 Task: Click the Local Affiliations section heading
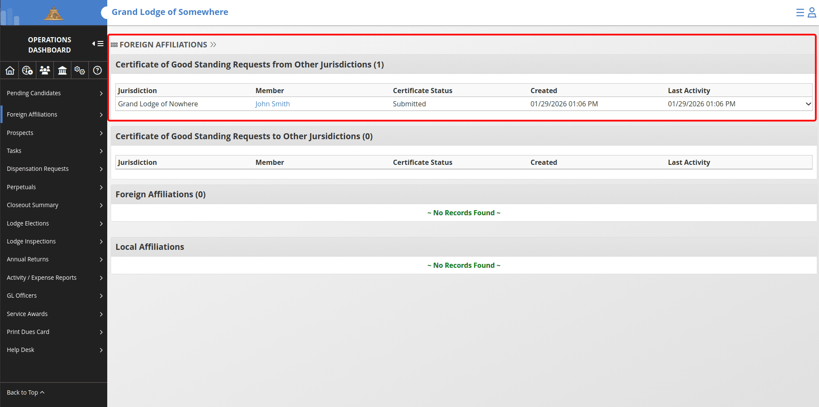[150, 247]
